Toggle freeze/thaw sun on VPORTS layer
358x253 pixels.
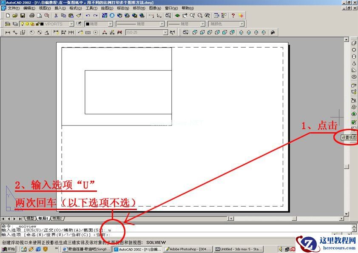pos(27,24)
